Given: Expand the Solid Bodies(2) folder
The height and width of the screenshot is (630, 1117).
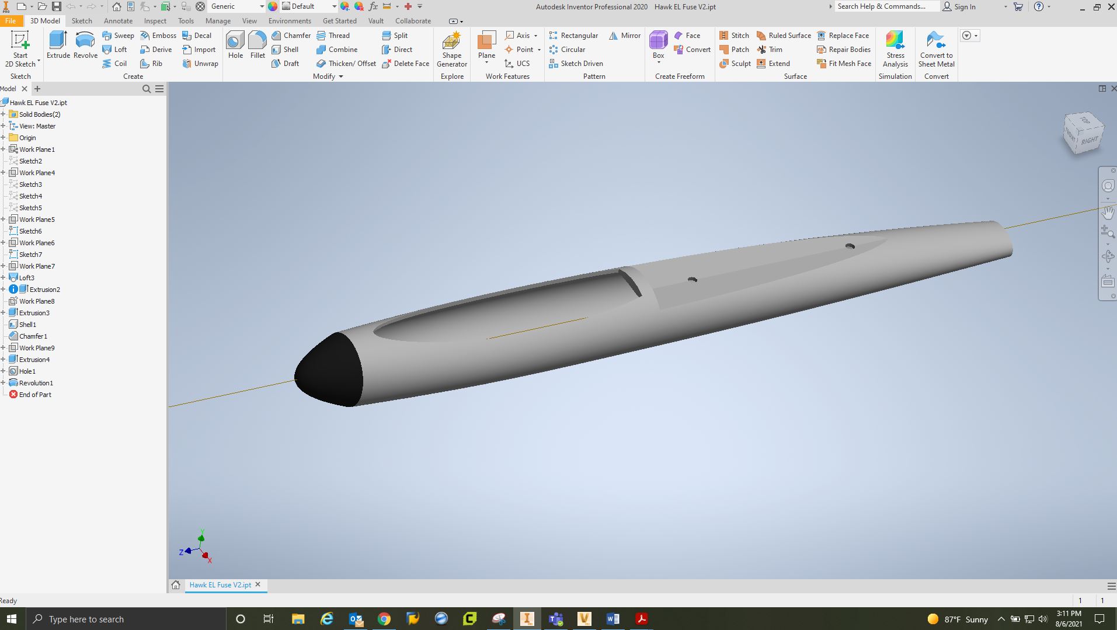Looking at the screenshot, I should (x=4, y=114).
